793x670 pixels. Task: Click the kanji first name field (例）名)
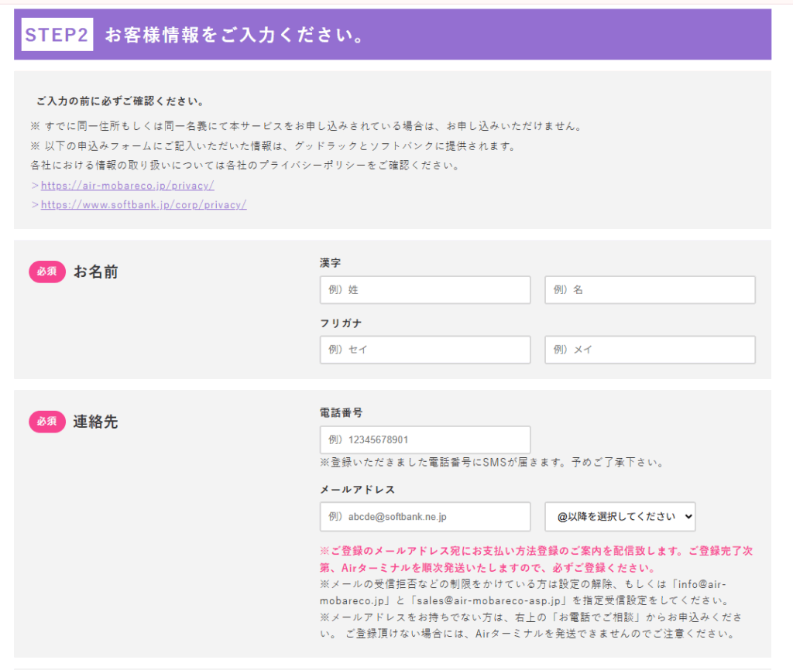pos(650,290)
